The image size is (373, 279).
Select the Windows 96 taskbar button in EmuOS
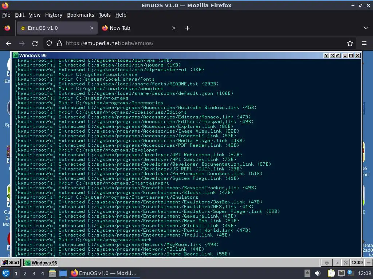[x=41, y=263]
